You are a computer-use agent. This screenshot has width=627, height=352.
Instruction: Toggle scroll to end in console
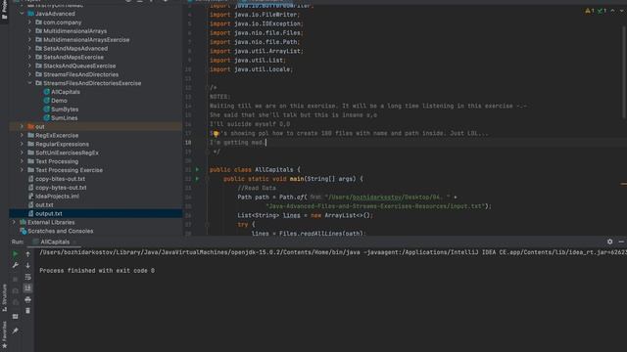tap(27, 287)
